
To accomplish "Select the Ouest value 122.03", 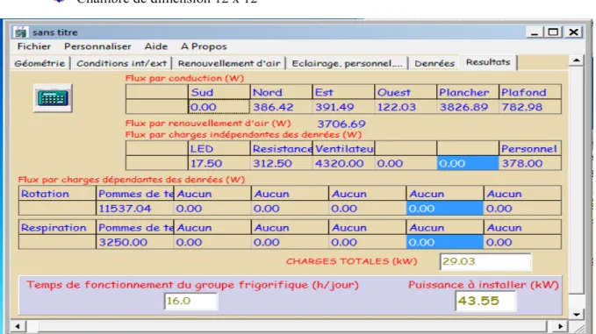I will (x=406, y=107).
